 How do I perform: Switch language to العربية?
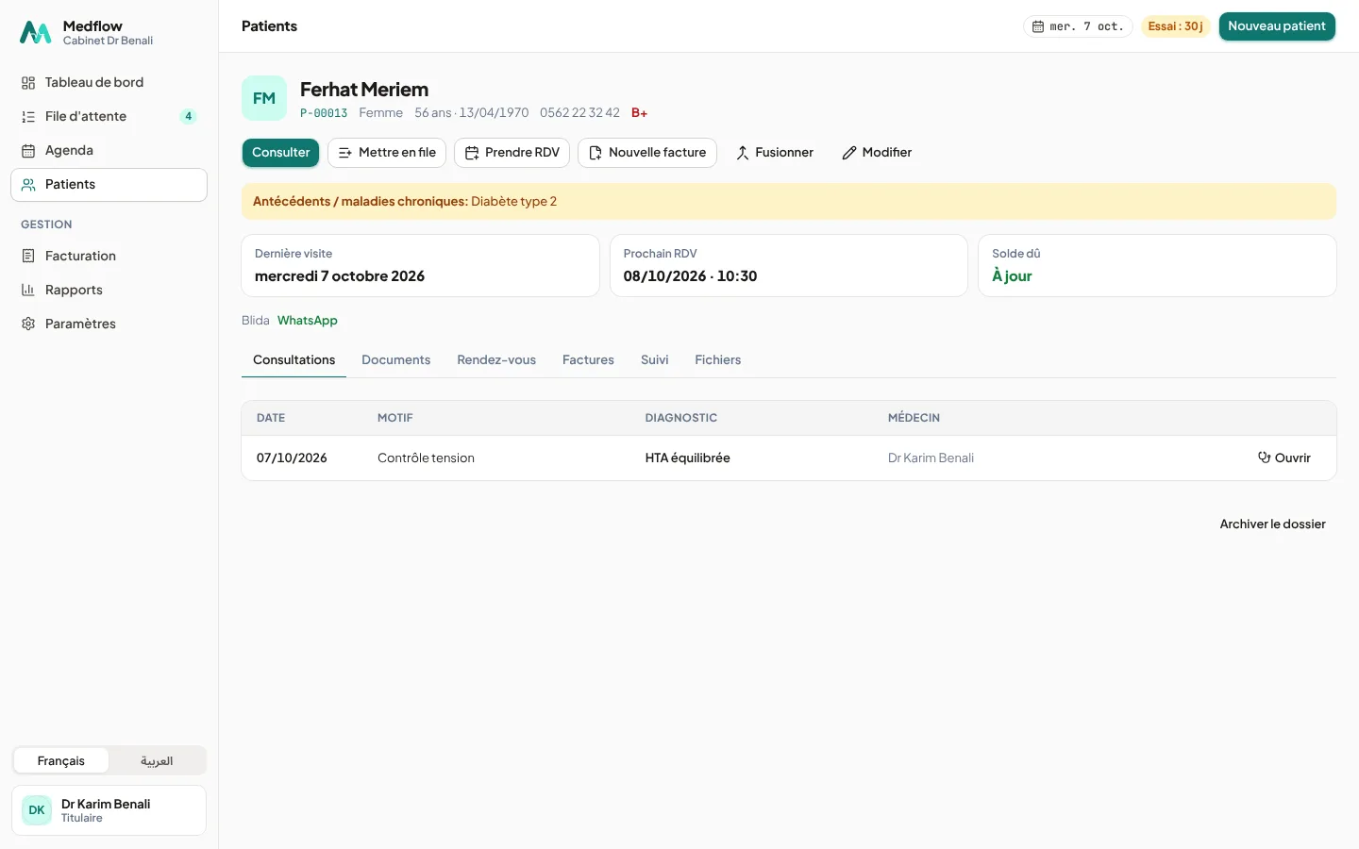click(157, 761)
